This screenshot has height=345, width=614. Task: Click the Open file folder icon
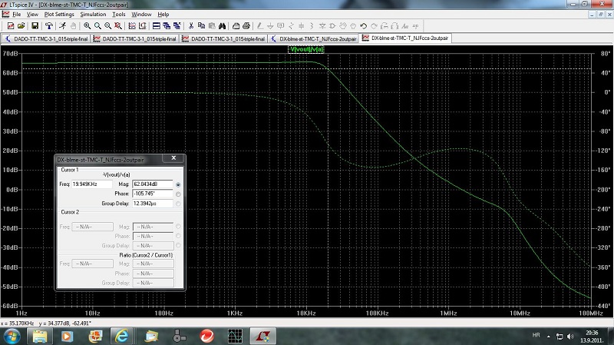point(21,25)
